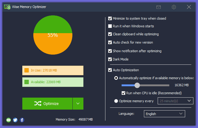Toggle Auto check for new version
198x128 pixels.
(x=110, y=42)
